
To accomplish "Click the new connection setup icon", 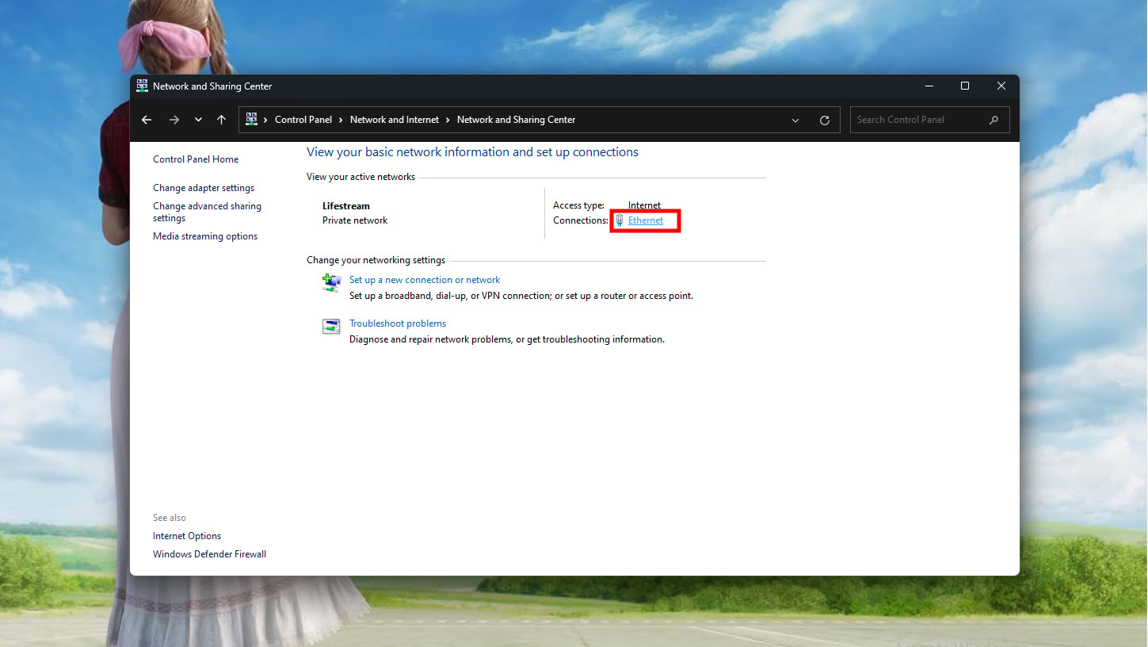I will coord(331,282).
